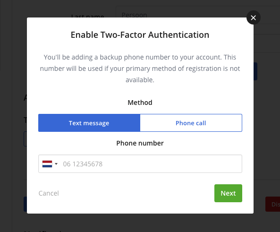This screenshot has width=280, height=232.
Task: Expand the country code dropdown arrow
Action: (x=56, y=164)
